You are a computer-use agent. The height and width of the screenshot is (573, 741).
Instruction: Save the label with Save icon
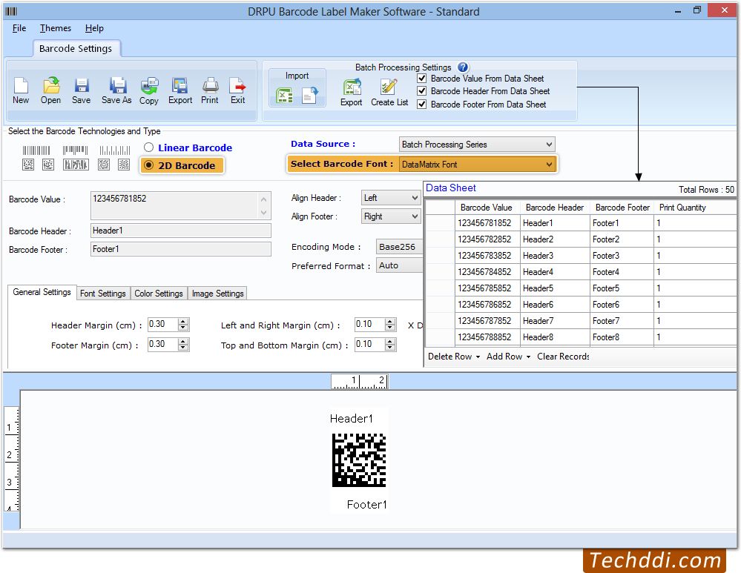(x=82, y=90)
